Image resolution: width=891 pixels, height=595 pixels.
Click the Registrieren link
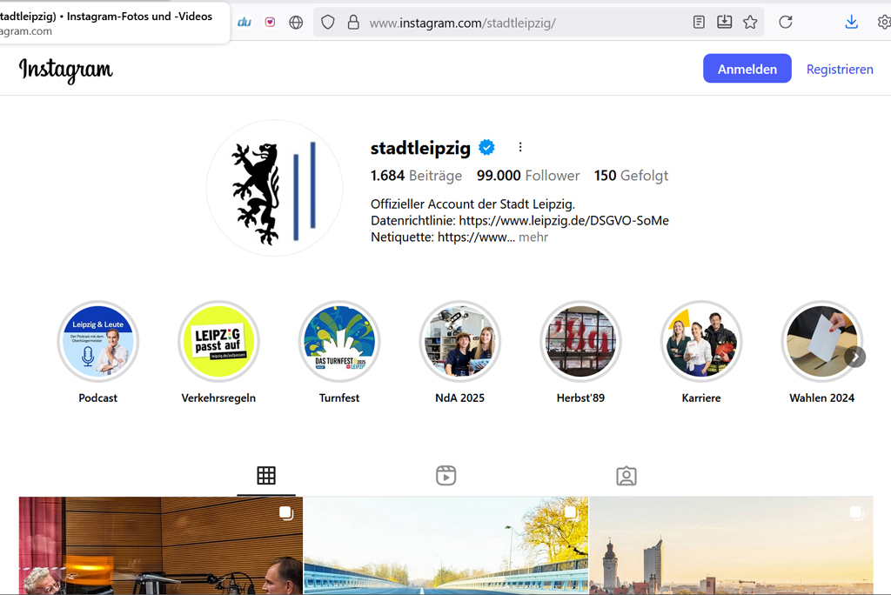[x=840, y=70]
